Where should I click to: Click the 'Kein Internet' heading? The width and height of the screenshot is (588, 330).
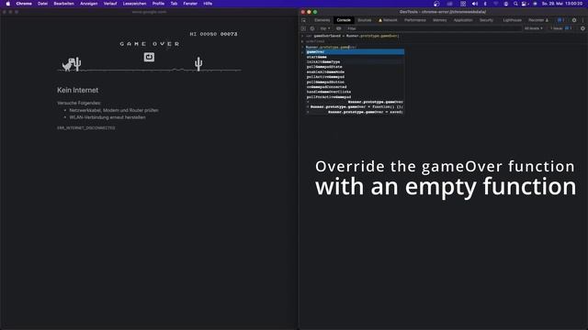click(x=77, y=90)
